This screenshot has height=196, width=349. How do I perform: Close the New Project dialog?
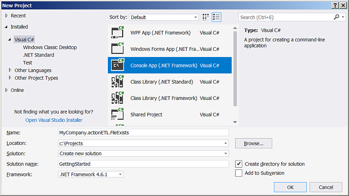343,5
